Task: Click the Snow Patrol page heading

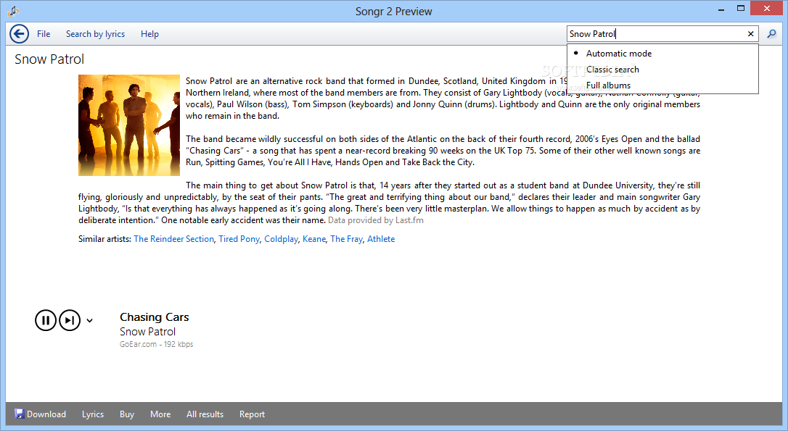Action: [x=49, y=59]
